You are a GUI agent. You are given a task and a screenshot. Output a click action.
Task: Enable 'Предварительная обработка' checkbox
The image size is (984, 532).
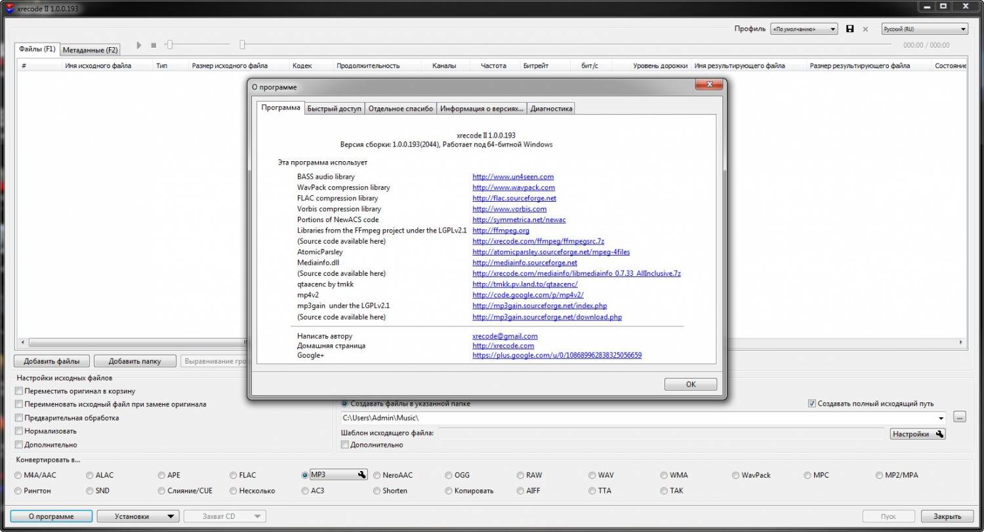click(19, 418)
